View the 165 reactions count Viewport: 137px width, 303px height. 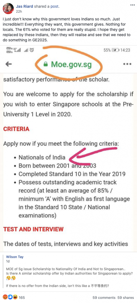tap(22, 297)
